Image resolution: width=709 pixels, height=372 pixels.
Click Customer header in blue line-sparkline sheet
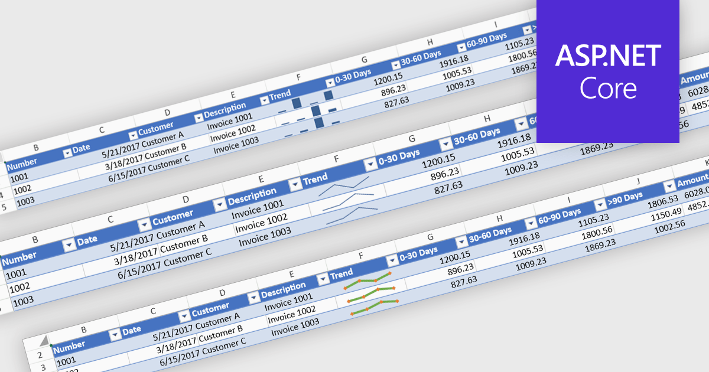(173, 217)
